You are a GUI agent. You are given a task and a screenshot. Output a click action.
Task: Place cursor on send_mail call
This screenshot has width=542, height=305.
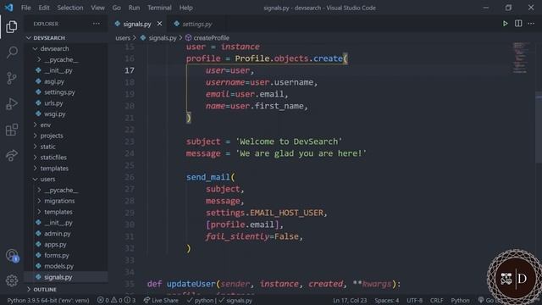208,177
